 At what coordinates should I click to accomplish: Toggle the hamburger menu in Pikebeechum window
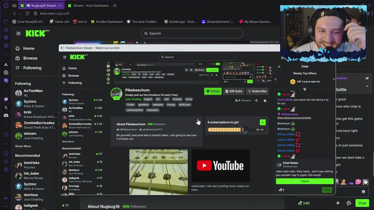coord(65,57)
